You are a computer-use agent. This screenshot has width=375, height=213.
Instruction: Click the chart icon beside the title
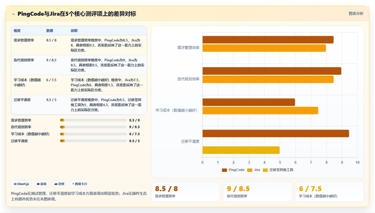(13, 14)
